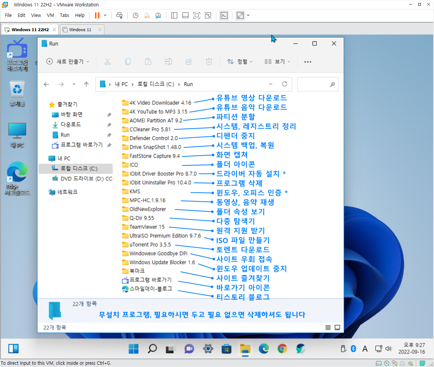Click the delete trash icon in Explorer
Viewport: 434px width, 367px height.
point(209,62)
